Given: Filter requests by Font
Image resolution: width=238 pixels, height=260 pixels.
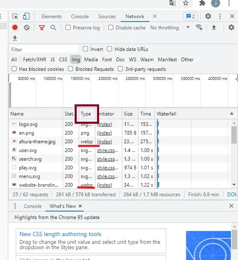Looking at the screenshot, I should (107, 59).
